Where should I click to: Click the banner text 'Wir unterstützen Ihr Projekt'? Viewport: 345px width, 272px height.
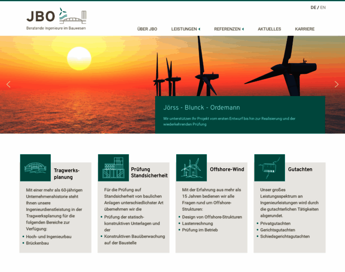click(x=229, y=121)
